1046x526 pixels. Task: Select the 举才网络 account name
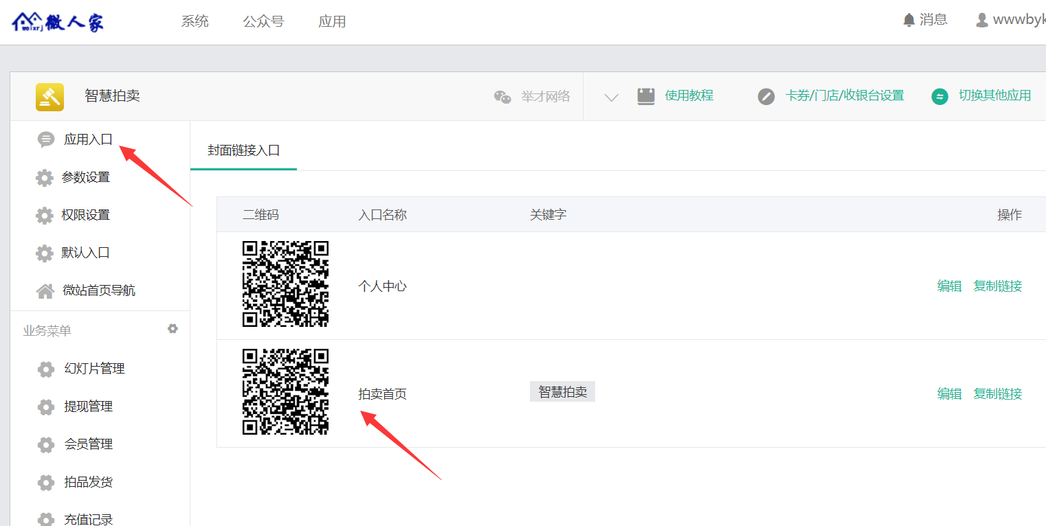(x=546, y=96)
